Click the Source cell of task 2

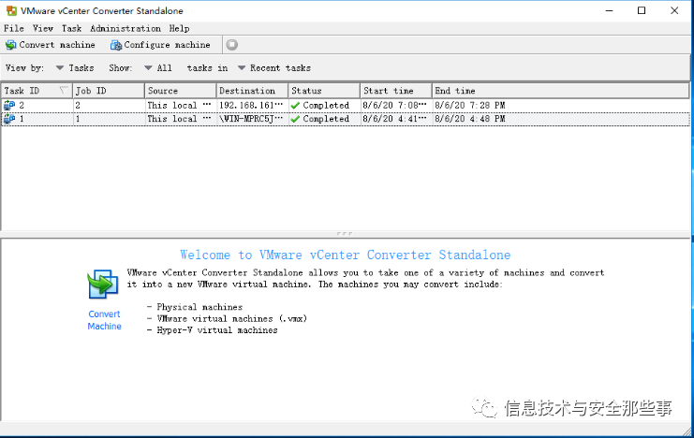180,106
